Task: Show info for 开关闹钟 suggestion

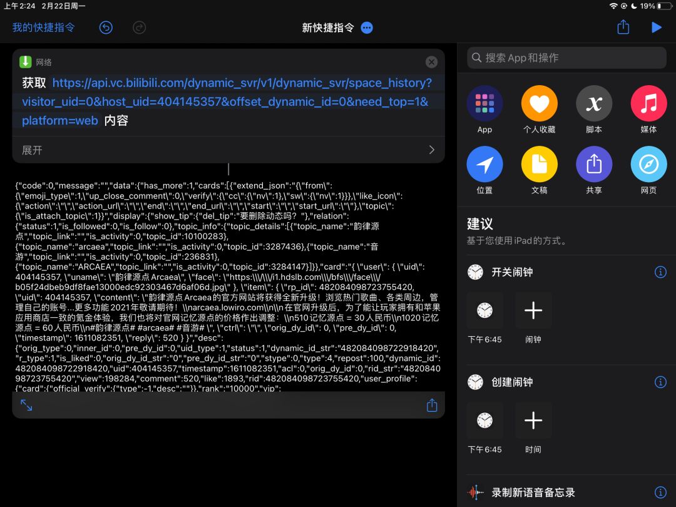Action: 660,272
